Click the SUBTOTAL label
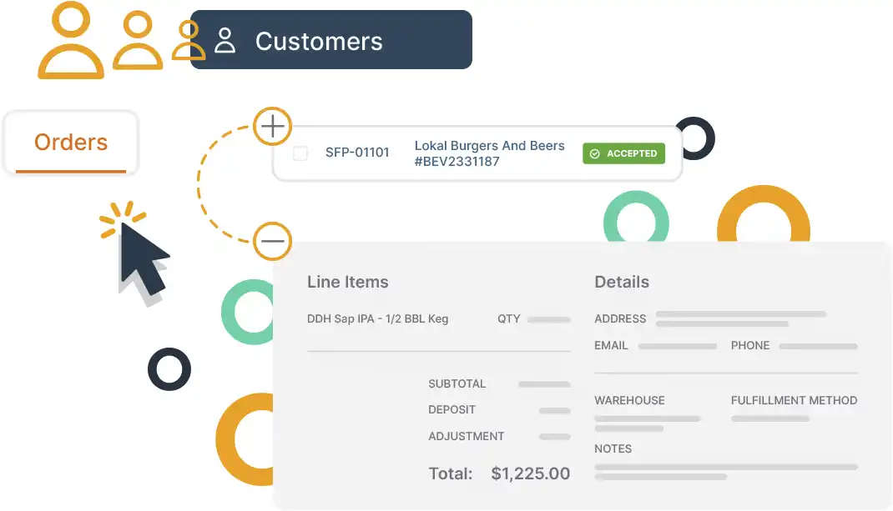Image resolution: width=893 pixels, height=511 pixels. coord(457,383)
